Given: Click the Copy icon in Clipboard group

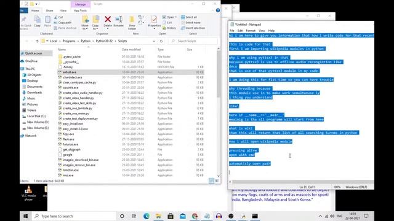Looking at the screenshot, I should [x=37, y=20].
